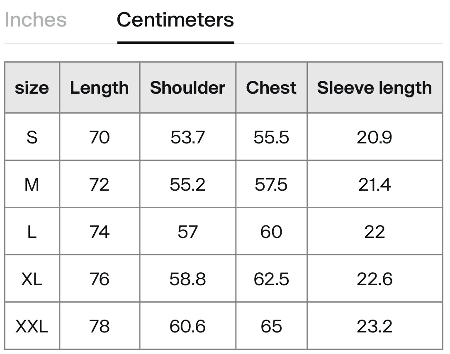Select the XXL size row label

coord(32,326)
